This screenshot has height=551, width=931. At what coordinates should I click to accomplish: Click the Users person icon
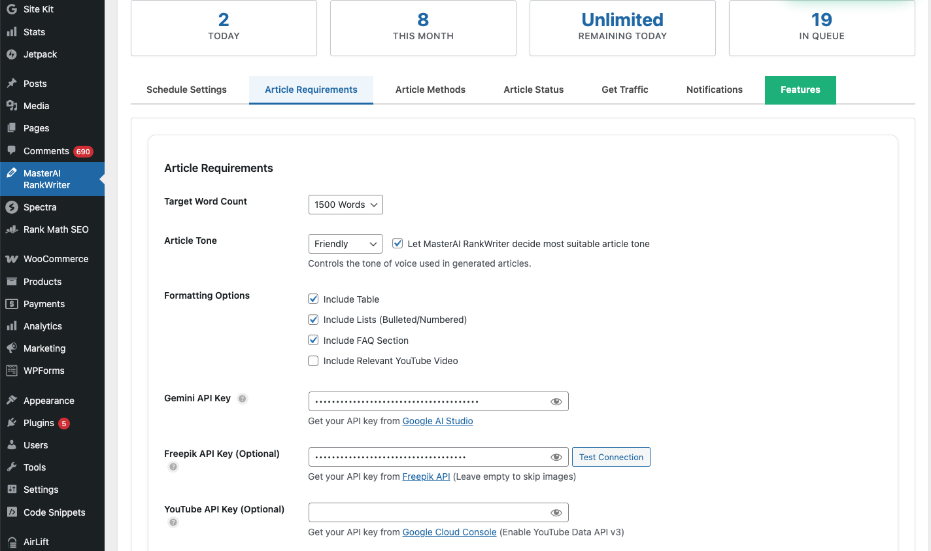click(x=12, y=445)
